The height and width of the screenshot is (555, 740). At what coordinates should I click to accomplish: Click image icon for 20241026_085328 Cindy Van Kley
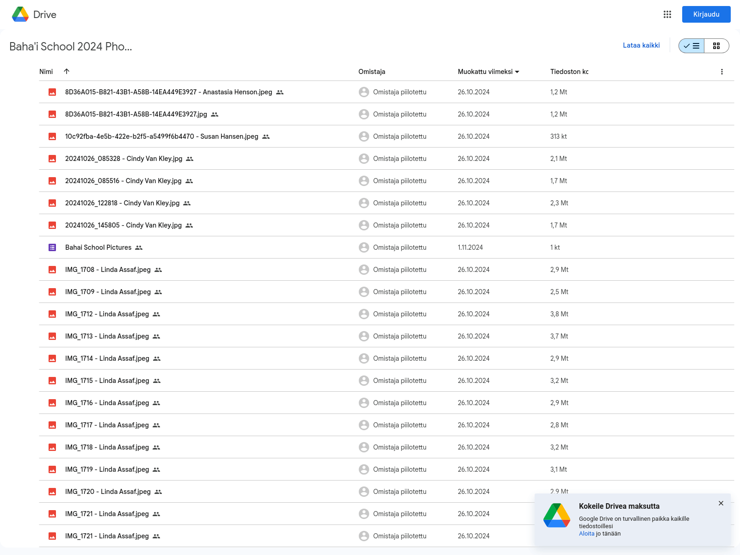click(52, 159)
